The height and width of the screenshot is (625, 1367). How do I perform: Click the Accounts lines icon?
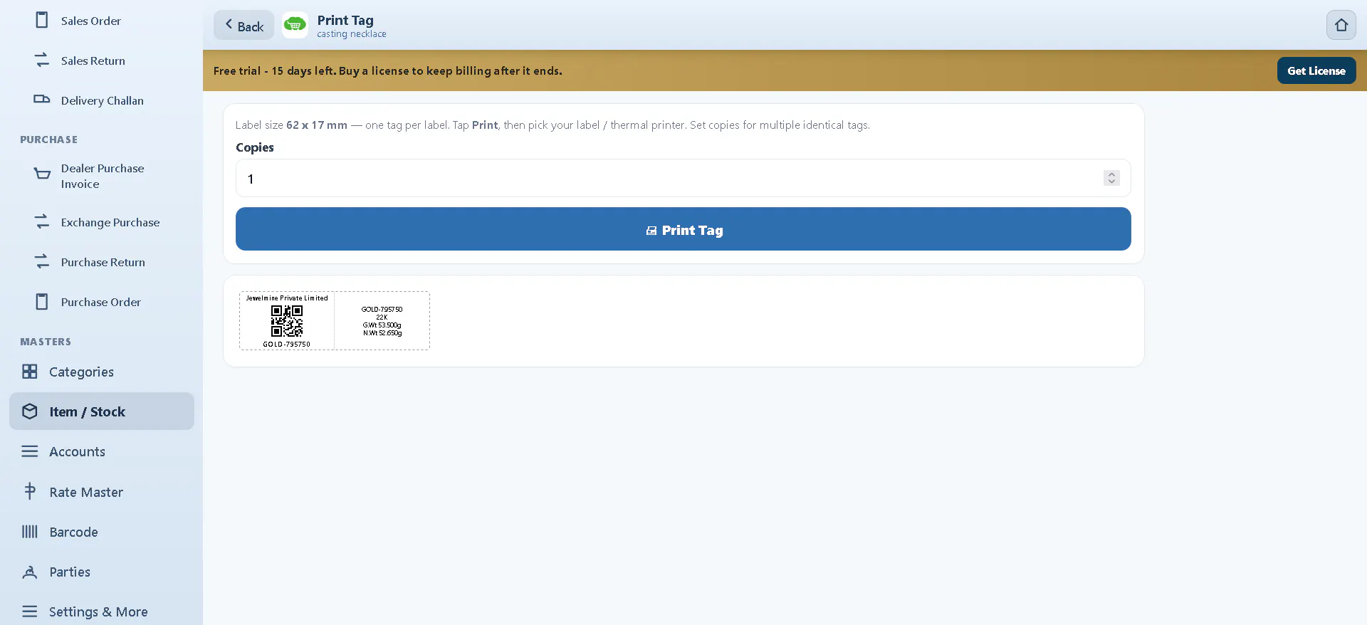(x=30, y=451)
